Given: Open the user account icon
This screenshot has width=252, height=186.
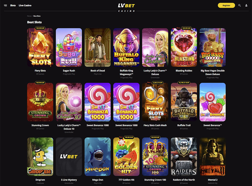Looking at the screenshot, I should coord(246,6).
